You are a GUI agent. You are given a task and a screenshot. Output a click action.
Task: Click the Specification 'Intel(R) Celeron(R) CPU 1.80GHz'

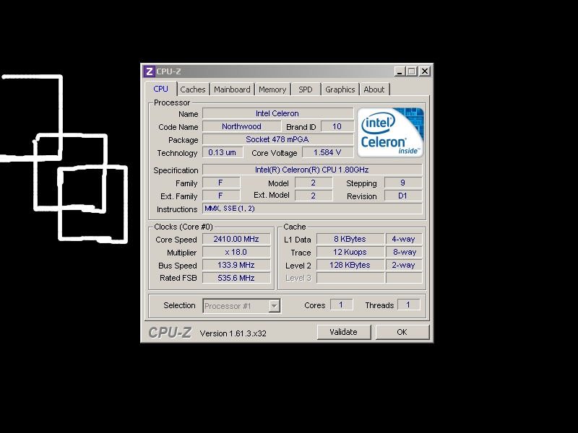tap(312, 170)
